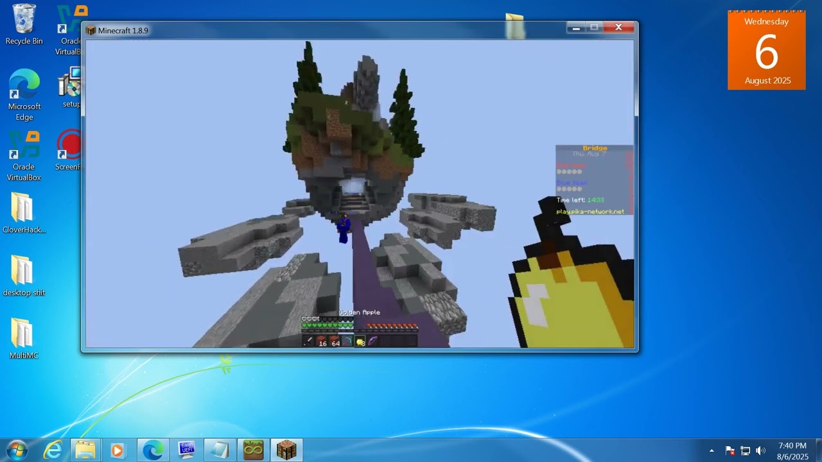Click the volume speaker tray icon
822x462 pixels.
[x=761, y=450]
